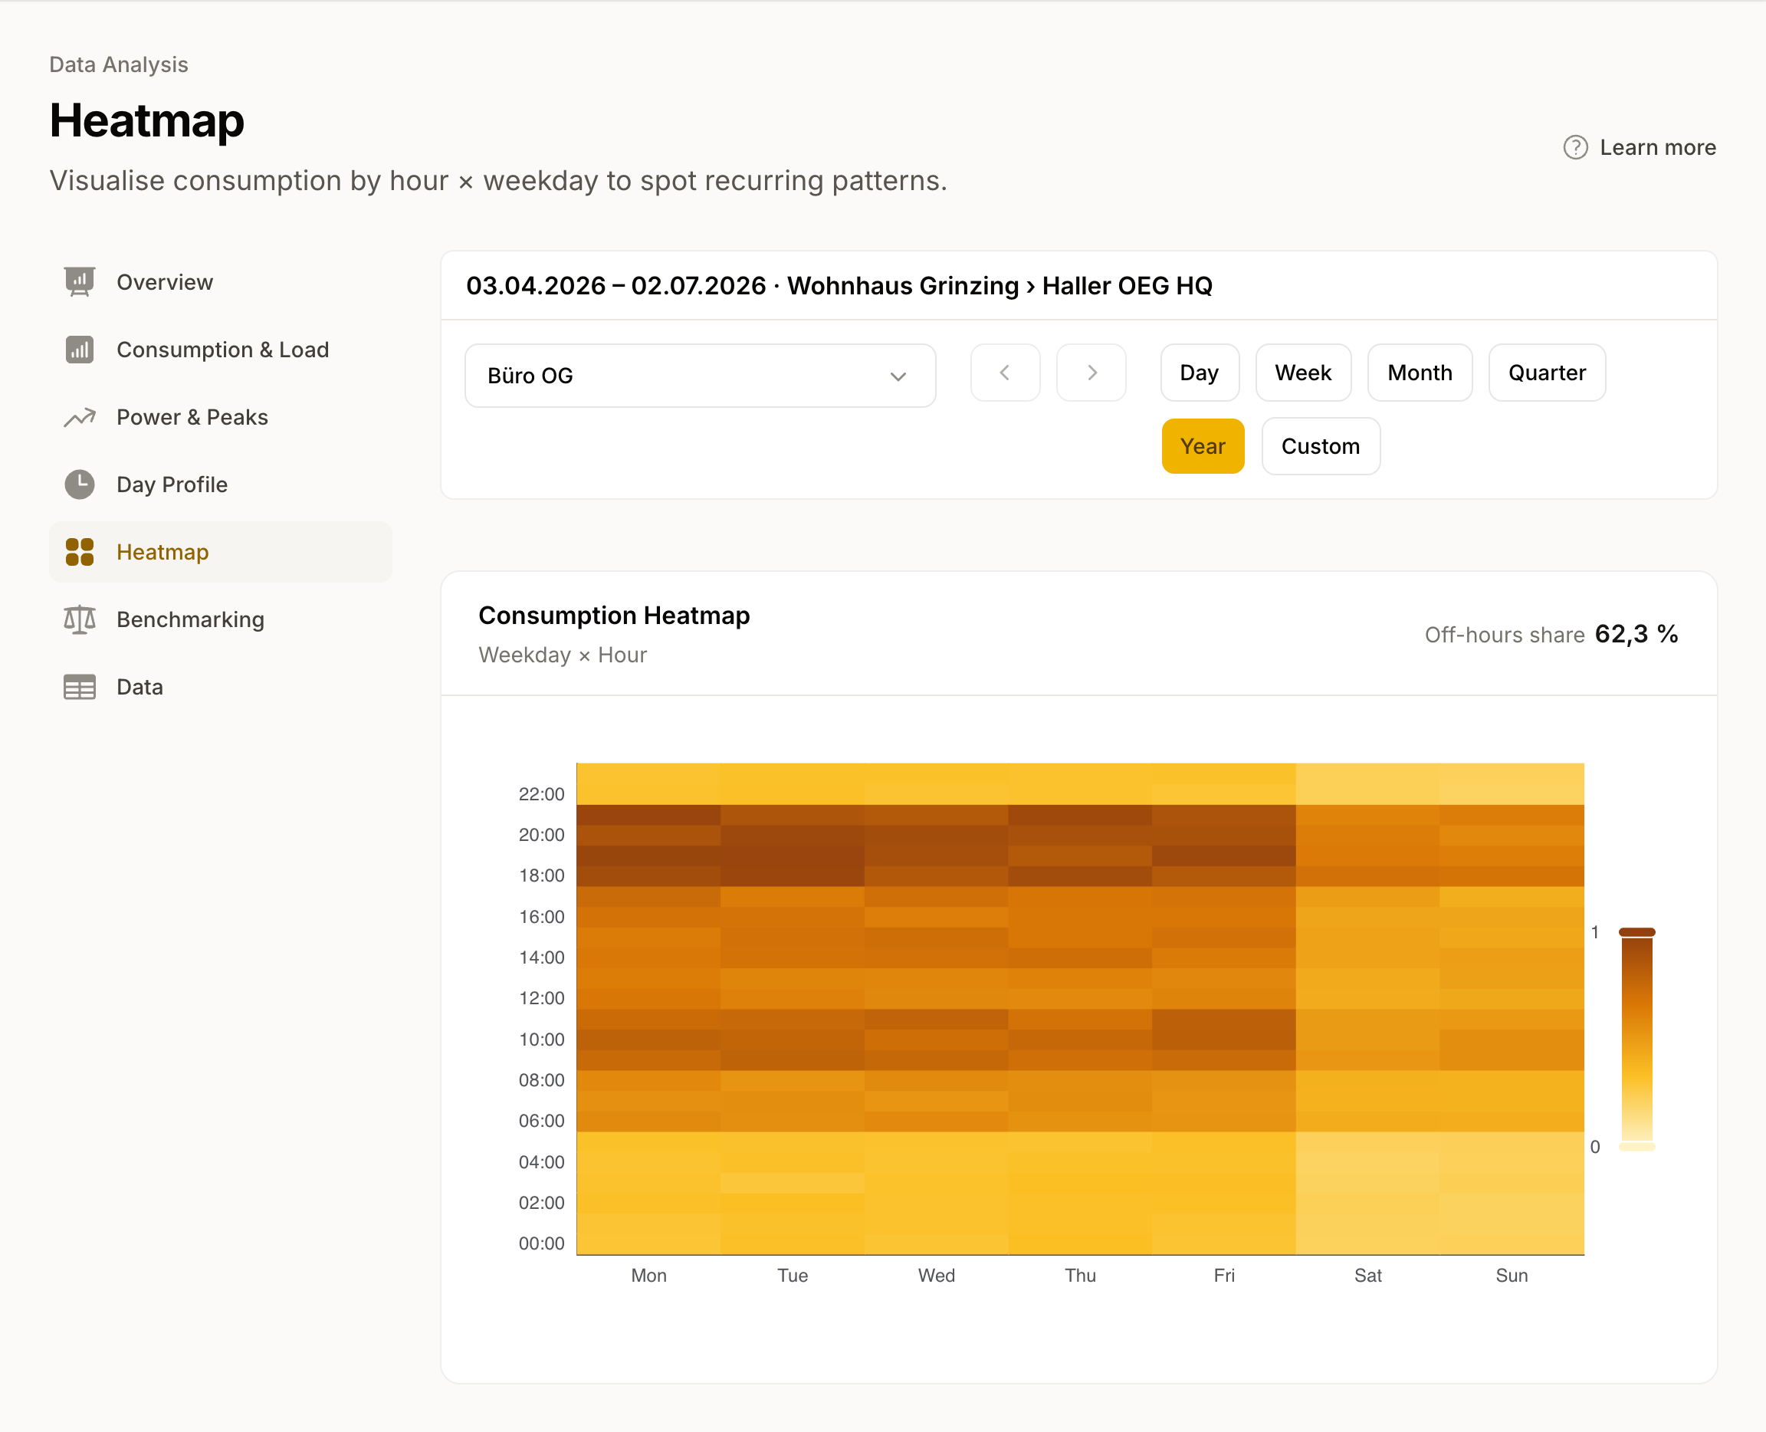Click the color legend gradient bar
This screenshot has height=1432, width=1766.
(x=1637, y=1040)
